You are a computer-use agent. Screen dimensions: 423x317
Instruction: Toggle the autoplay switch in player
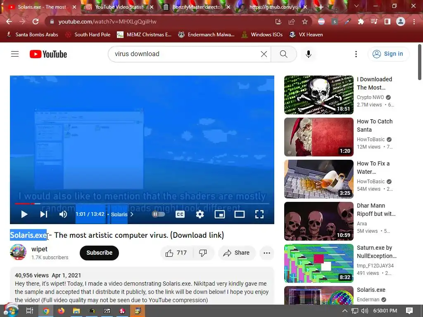[x=158, y=214]
